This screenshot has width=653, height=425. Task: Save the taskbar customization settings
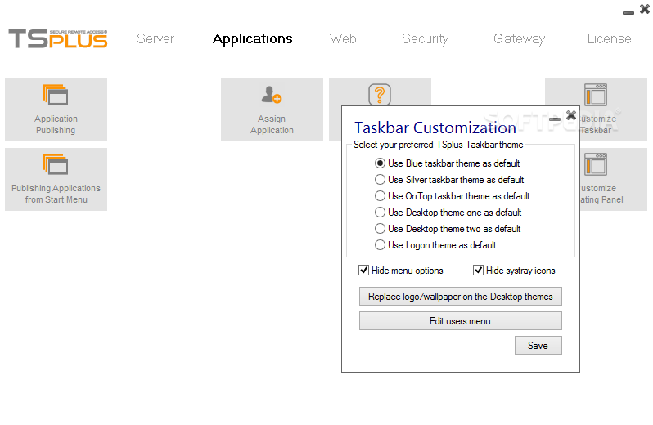click(x=538, y=346)
